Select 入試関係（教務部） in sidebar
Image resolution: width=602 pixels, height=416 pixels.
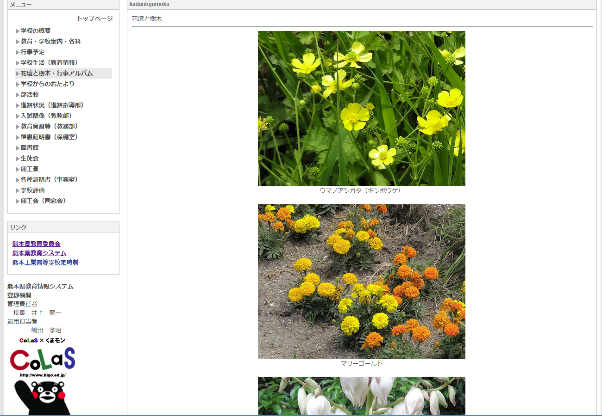coord(47,116)
